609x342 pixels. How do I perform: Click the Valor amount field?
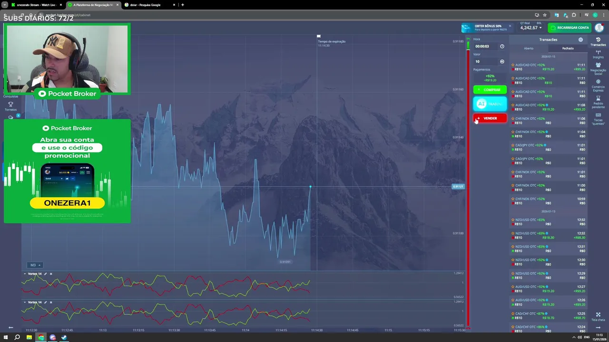(x=486, y=61)
